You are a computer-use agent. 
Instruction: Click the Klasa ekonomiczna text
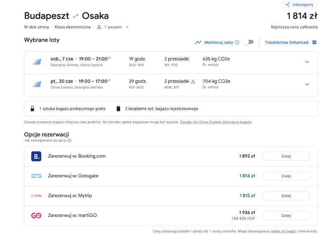point(73,27)
